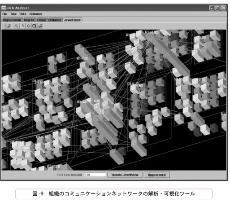Click the first open-folder icon in the toolbar
Image resolution: width=230 pixels, height=202 pixels.
pos(9,26)
